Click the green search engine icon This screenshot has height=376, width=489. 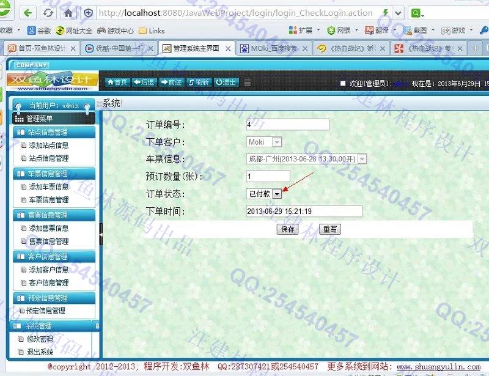[x=416, y=13]
